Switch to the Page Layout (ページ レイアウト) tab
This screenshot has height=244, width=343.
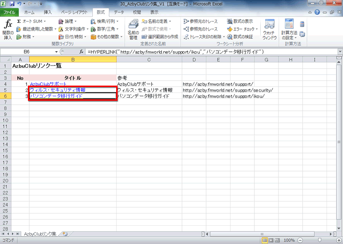coord(74,12)
